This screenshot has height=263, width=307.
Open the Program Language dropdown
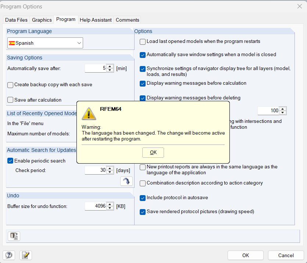(45, 43)
